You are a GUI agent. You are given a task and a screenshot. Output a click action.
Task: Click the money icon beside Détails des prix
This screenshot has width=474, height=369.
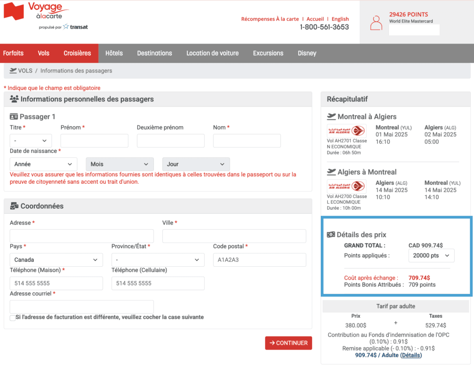331,235
